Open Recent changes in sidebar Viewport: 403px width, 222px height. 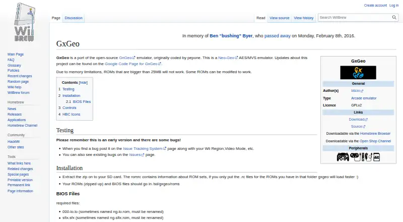pos(20,76)
